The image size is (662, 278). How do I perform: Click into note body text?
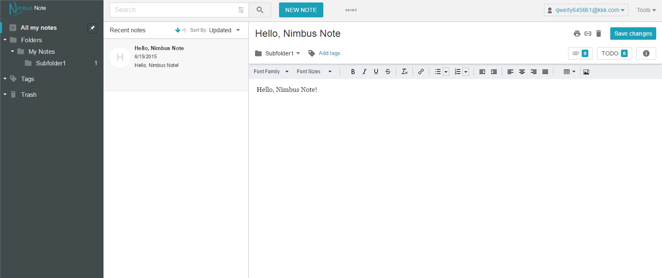tap(286, 90)
